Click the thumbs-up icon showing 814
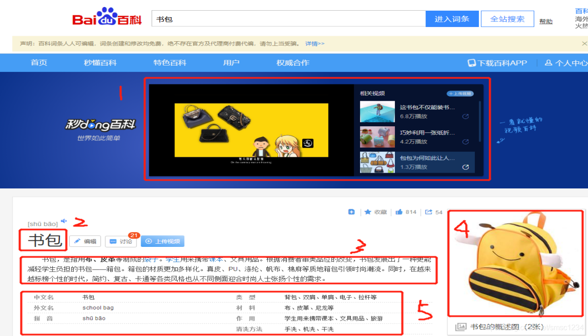The height and width of the screenshot is (336, 588). click(400, 212)
